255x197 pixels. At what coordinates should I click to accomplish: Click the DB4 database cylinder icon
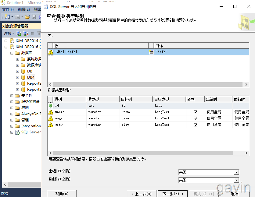coord(23,77)
